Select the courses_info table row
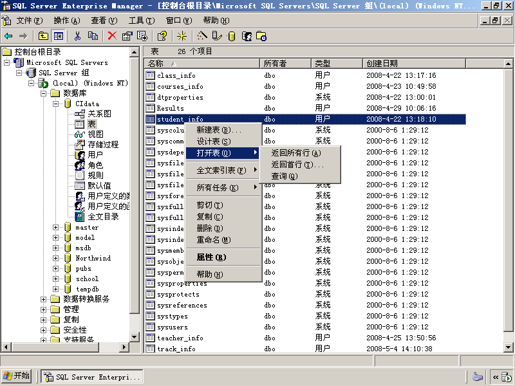Viewport: 515px width, 386px height. tap(305, 86)
